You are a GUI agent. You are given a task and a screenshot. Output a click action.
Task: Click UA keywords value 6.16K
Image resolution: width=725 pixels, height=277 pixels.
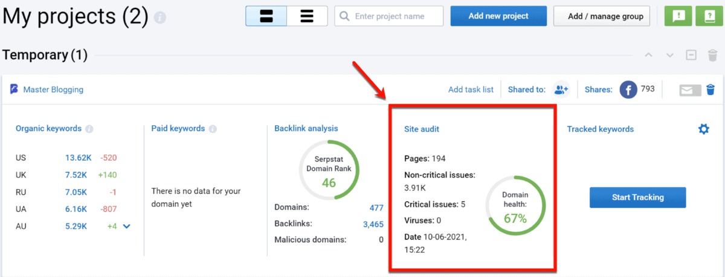click(77, 209)
